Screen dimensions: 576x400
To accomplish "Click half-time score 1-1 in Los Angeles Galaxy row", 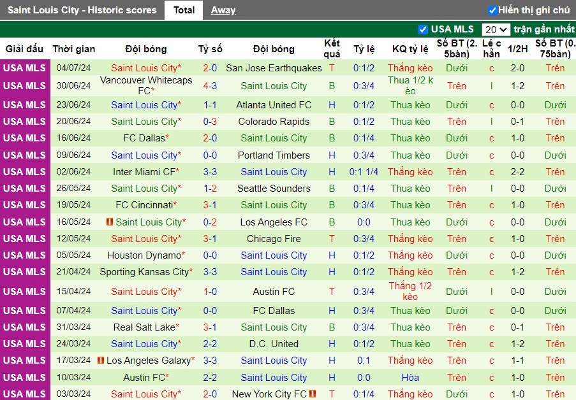I will tap(517, 361).
